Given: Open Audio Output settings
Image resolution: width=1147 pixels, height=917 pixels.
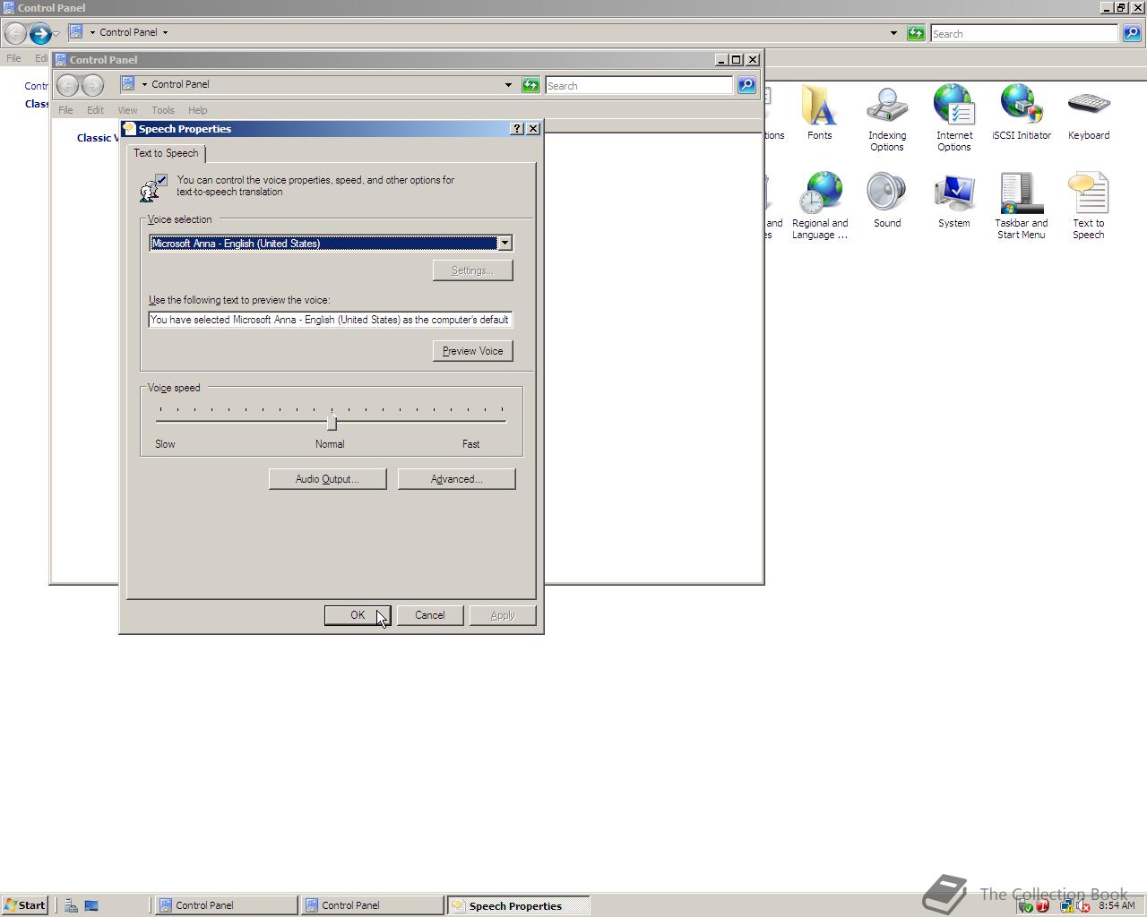Looking at the screenshot, I should click(327, 479).
